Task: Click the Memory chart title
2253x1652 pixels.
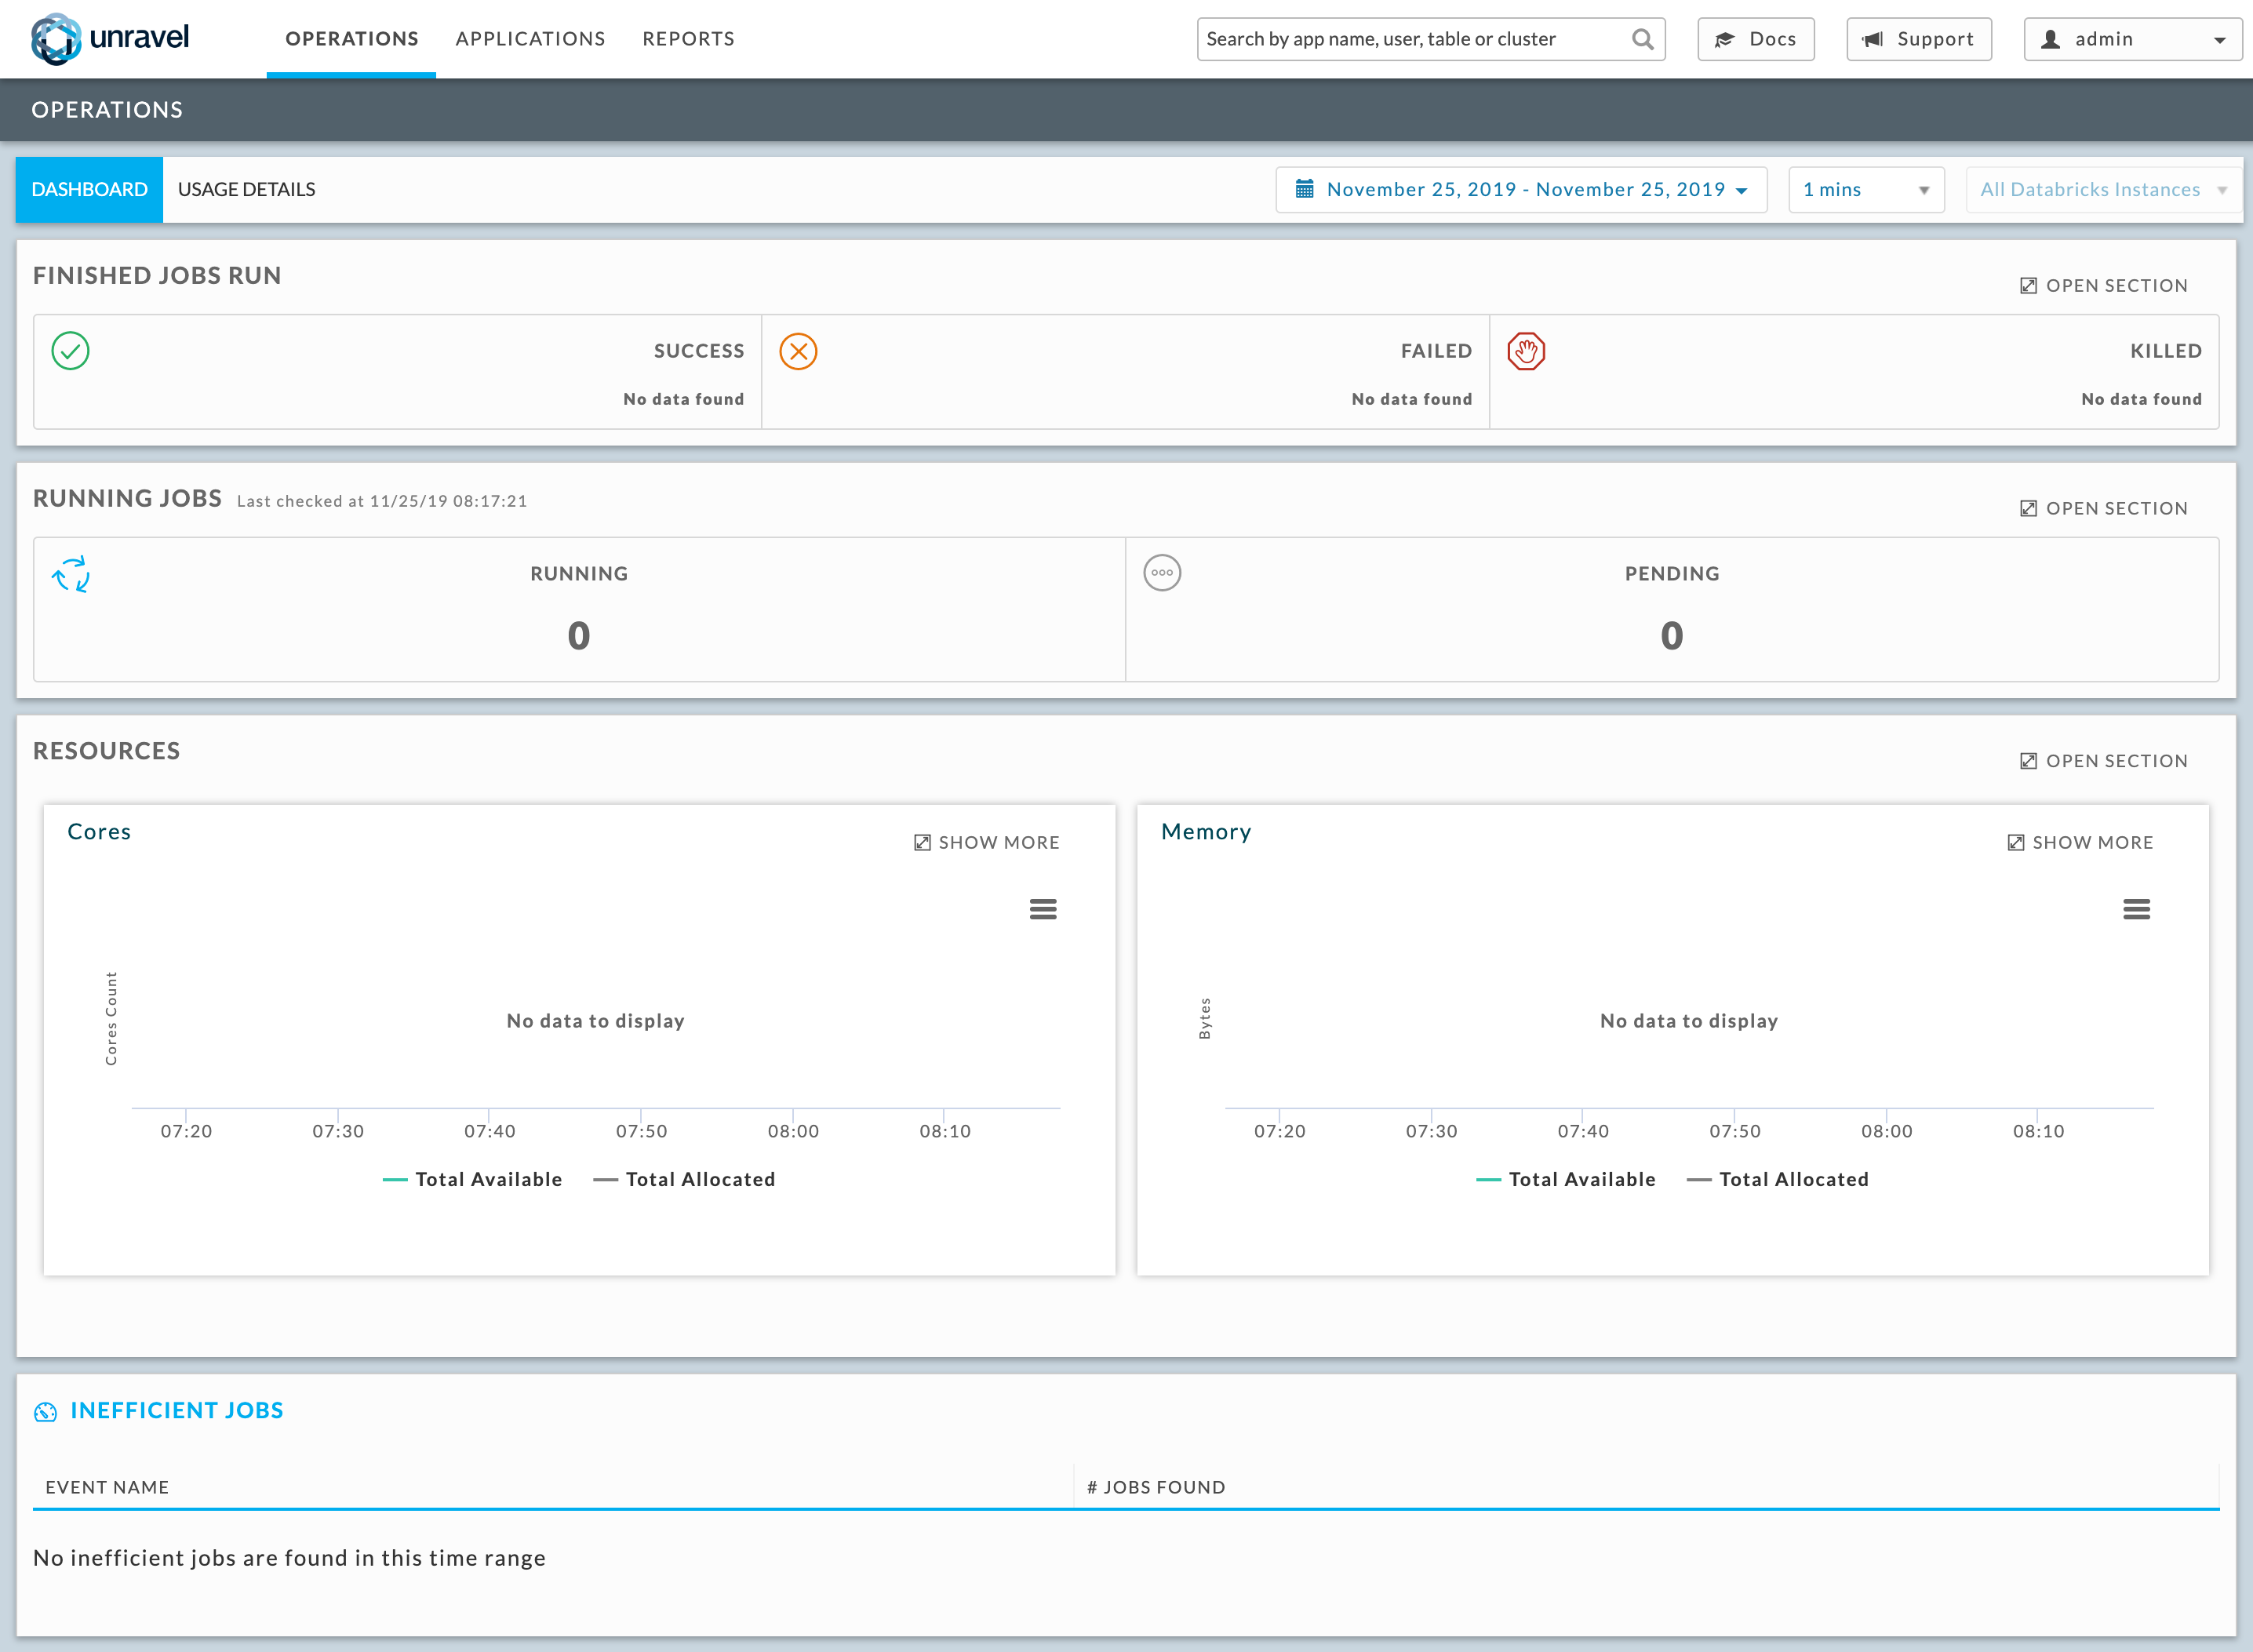Action: 1206,832
